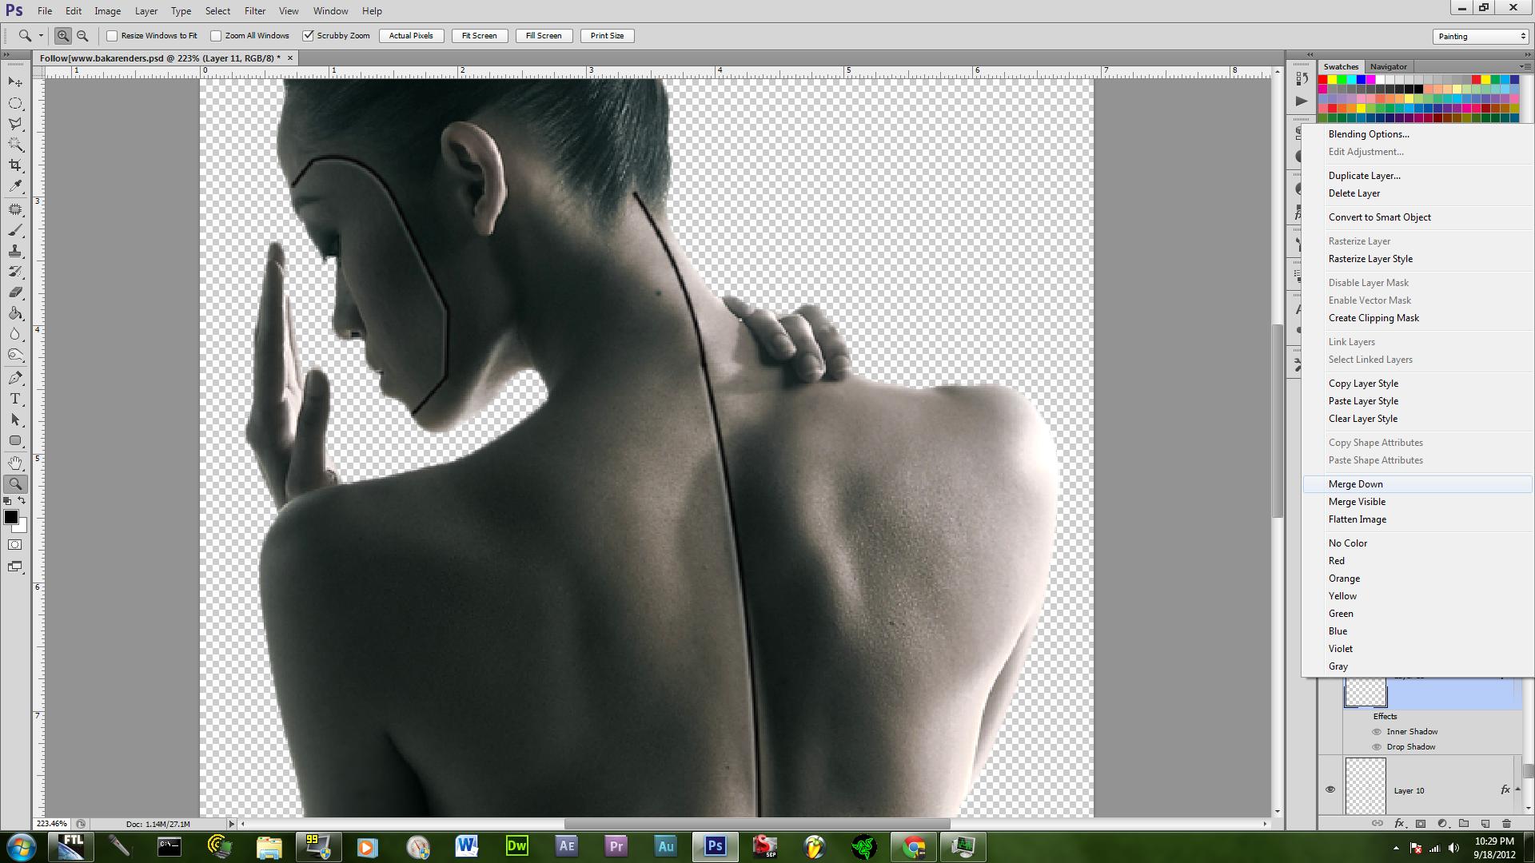
Task: Toggle Inner Shadow effect visibility
Action: coord(1377,732)
